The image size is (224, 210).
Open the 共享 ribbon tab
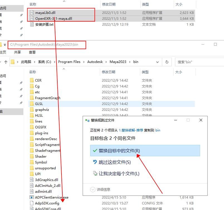[x=18, y=52]
